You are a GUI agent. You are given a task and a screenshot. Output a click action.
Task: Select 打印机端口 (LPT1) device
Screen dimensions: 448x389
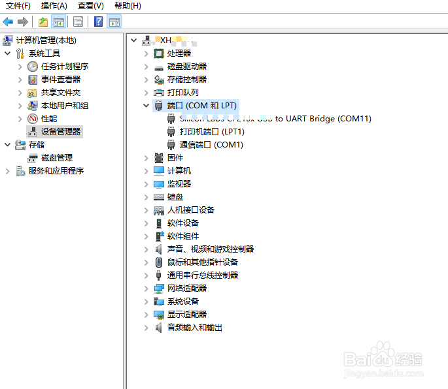coord(212,132)
